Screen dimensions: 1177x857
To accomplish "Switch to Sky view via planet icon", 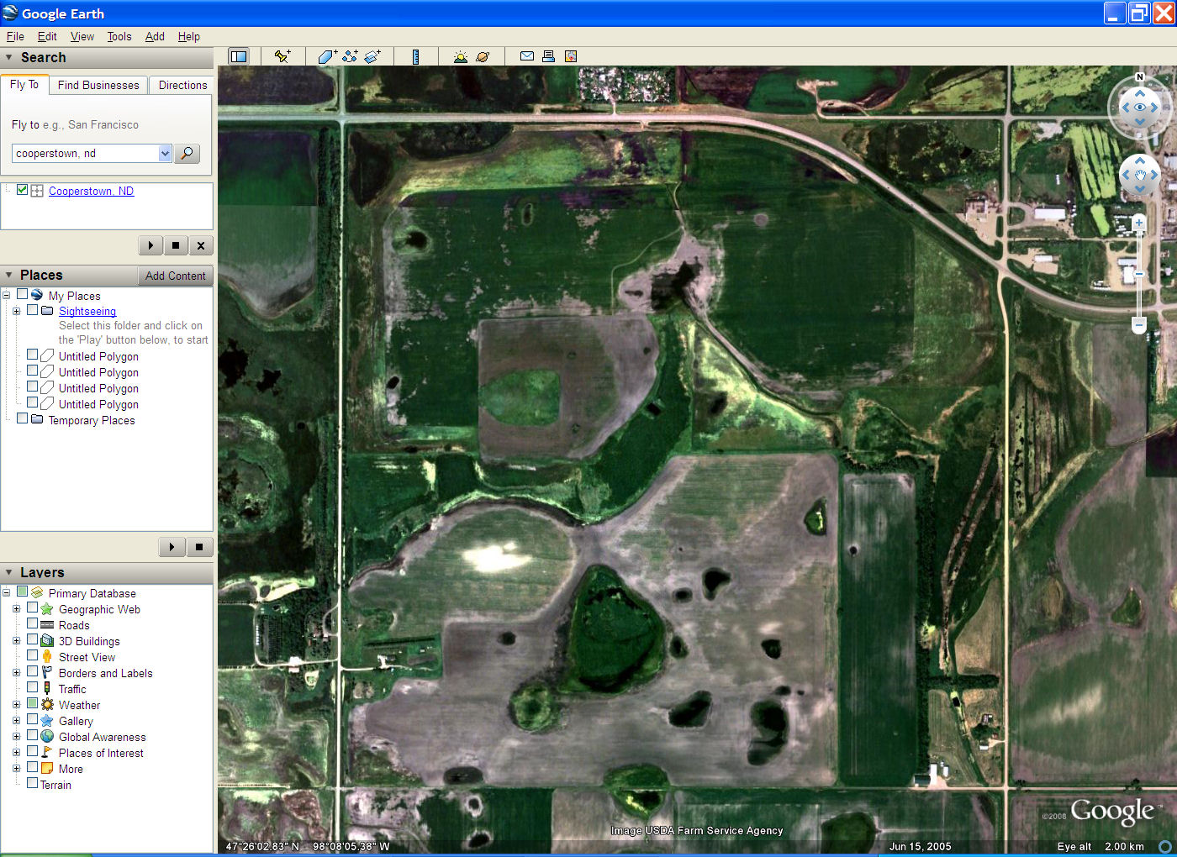I will click(483, 56).
